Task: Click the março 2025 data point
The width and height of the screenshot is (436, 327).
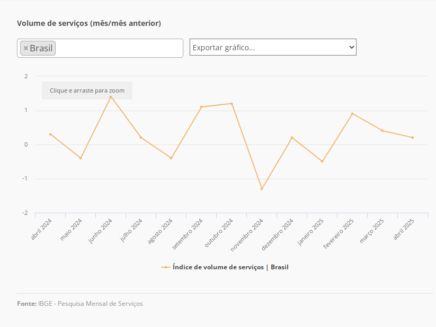Action: 382,131
